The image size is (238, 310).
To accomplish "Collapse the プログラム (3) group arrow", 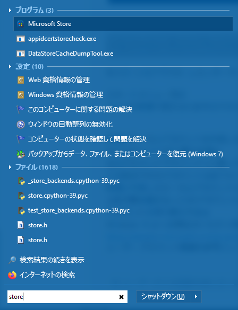I will (10, 10).
